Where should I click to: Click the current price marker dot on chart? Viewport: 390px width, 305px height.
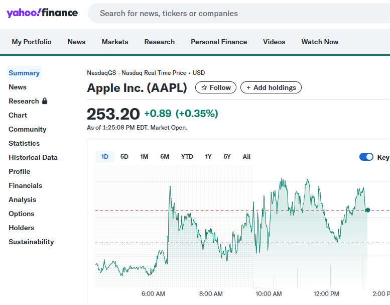tap(368, 210)
